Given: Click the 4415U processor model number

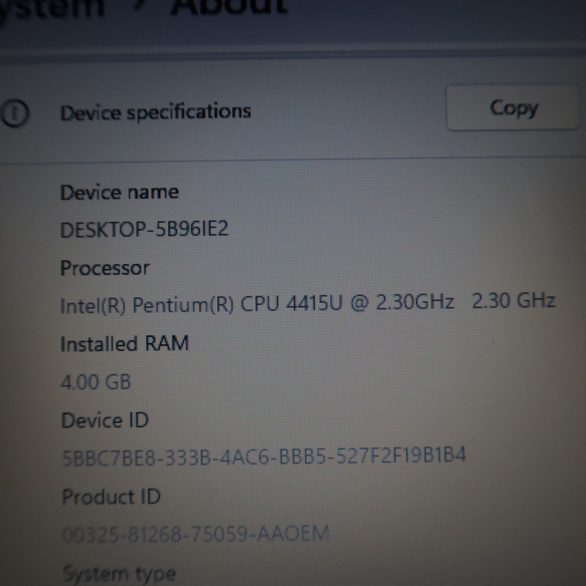Looking at the screenshot, I should 314,303.
